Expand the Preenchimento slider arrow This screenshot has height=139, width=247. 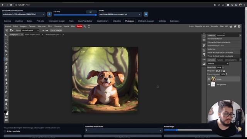(227, 74)
